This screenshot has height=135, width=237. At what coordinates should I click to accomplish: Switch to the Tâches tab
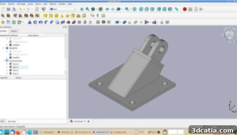click(14, 31)
